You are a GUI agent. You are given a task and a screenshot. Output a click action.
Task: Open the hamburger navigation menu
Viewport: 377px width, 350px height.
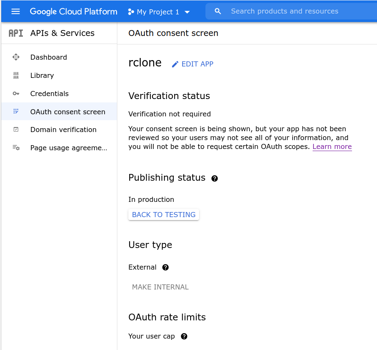coord(16,11)
